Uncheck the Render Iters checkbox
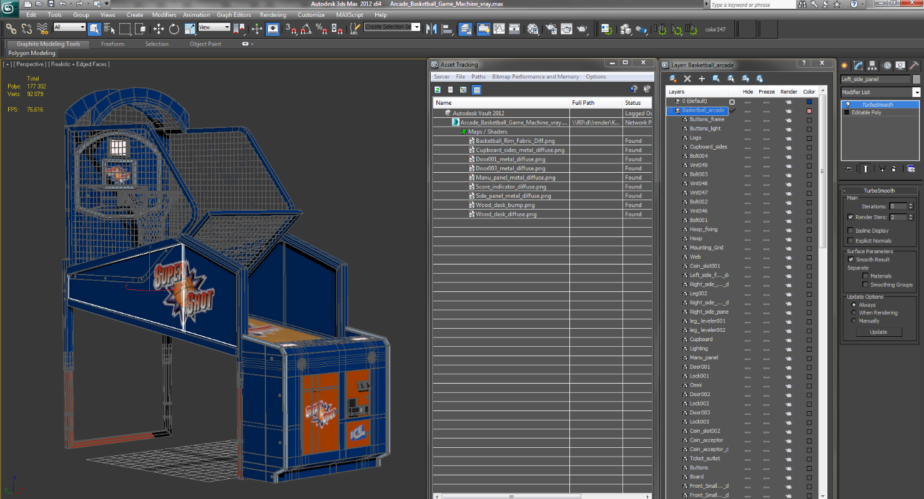This screenshot has height=499, width=924. click(x=850, y=217)
